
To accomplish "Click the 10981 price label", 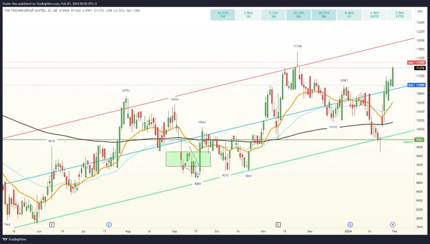I will (344, 81).
